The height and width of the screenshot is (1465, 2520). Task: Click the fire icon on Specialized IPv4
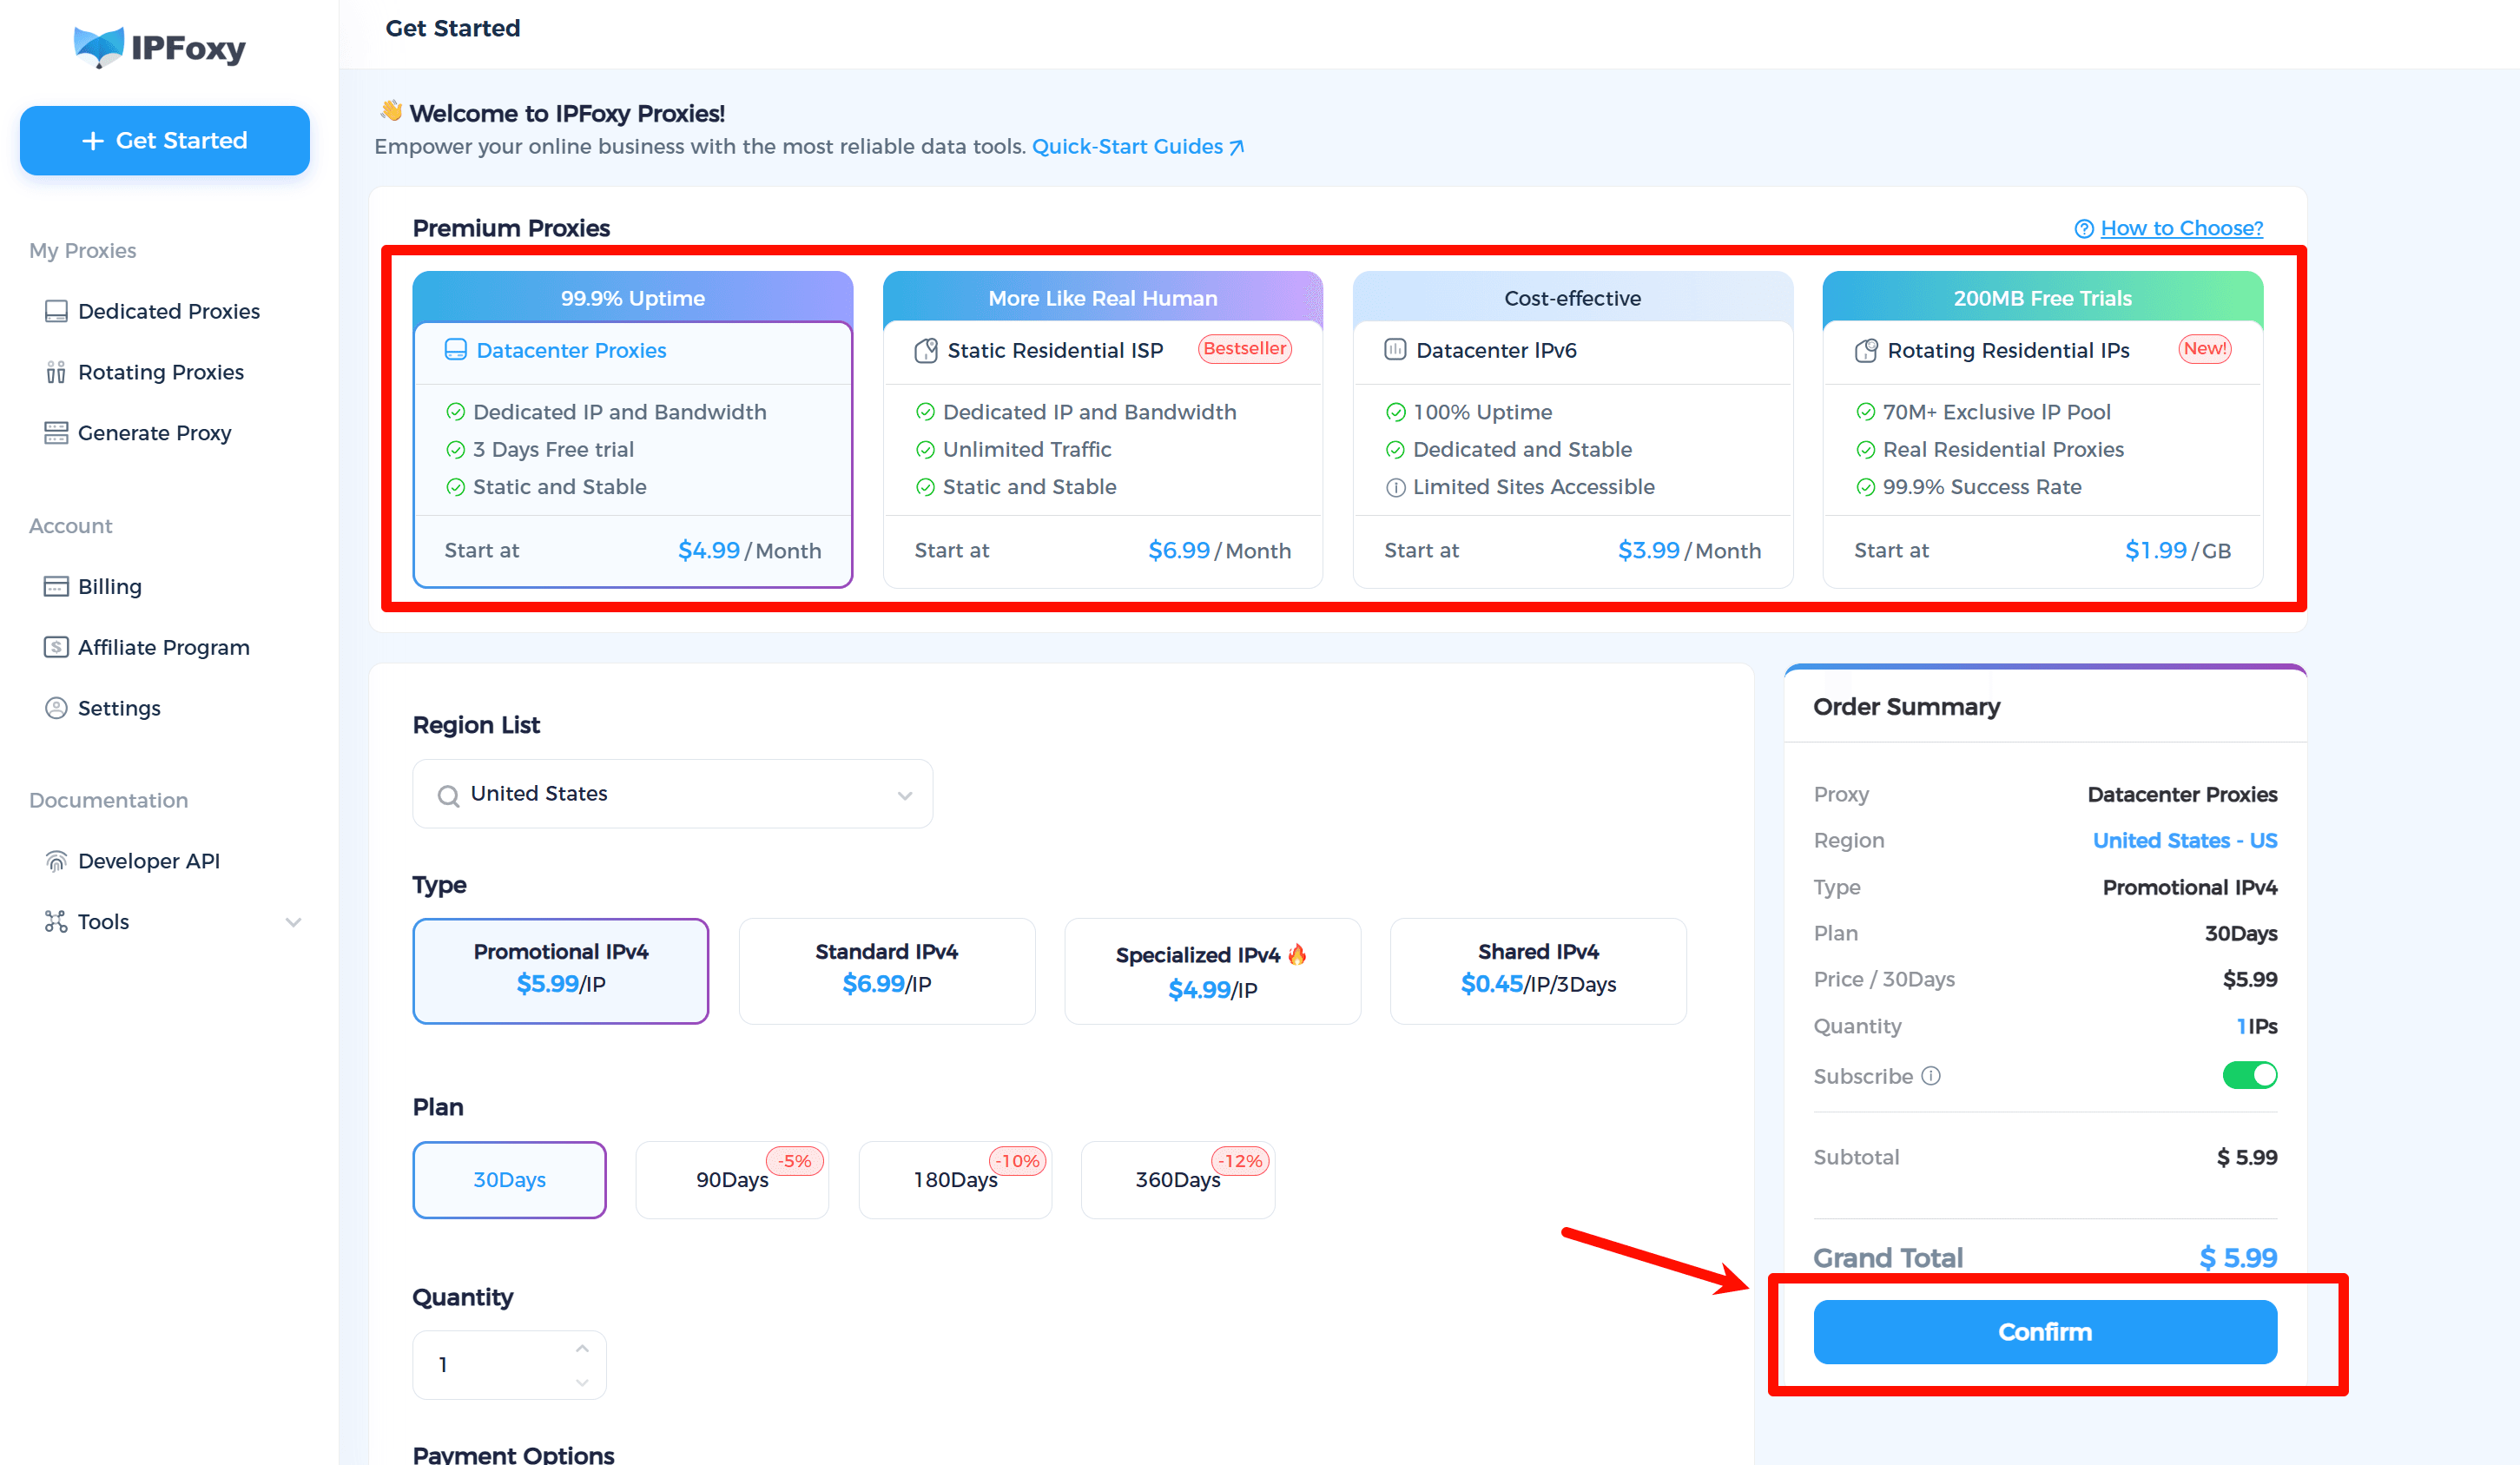click(x=1297, y=954)
